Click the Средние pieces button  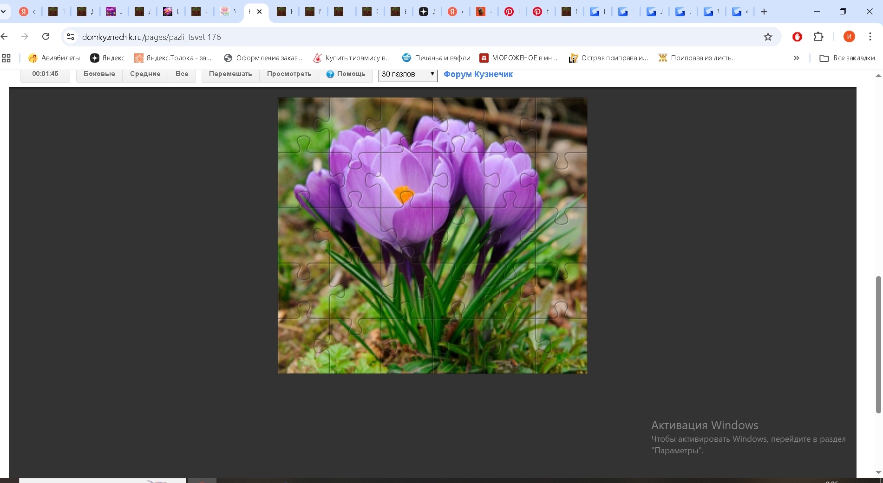coord(145,74)
